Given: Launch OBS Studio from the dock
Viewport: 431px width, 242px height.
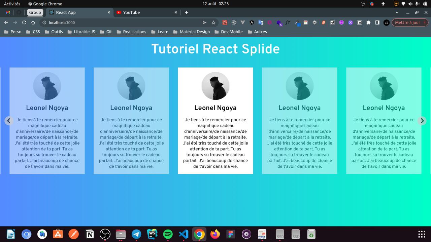Looking at the screenshot, I should coord(105,234).
